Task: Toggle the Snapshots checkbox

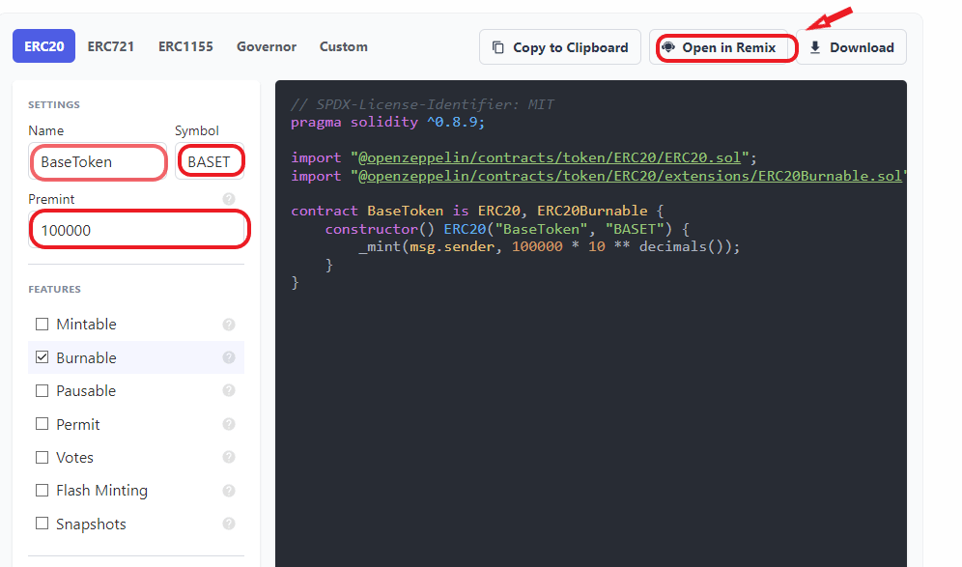Action: (42, 524)
